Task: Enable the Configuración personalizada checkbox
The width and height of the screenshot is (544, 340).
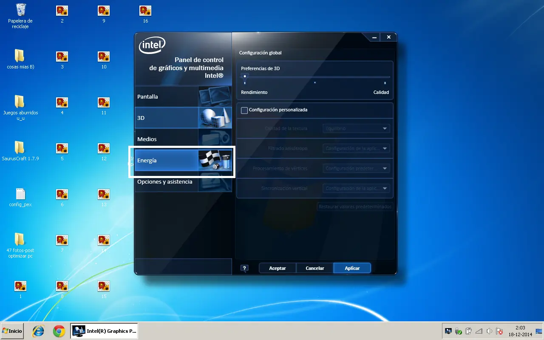Action: pos(244,110)
